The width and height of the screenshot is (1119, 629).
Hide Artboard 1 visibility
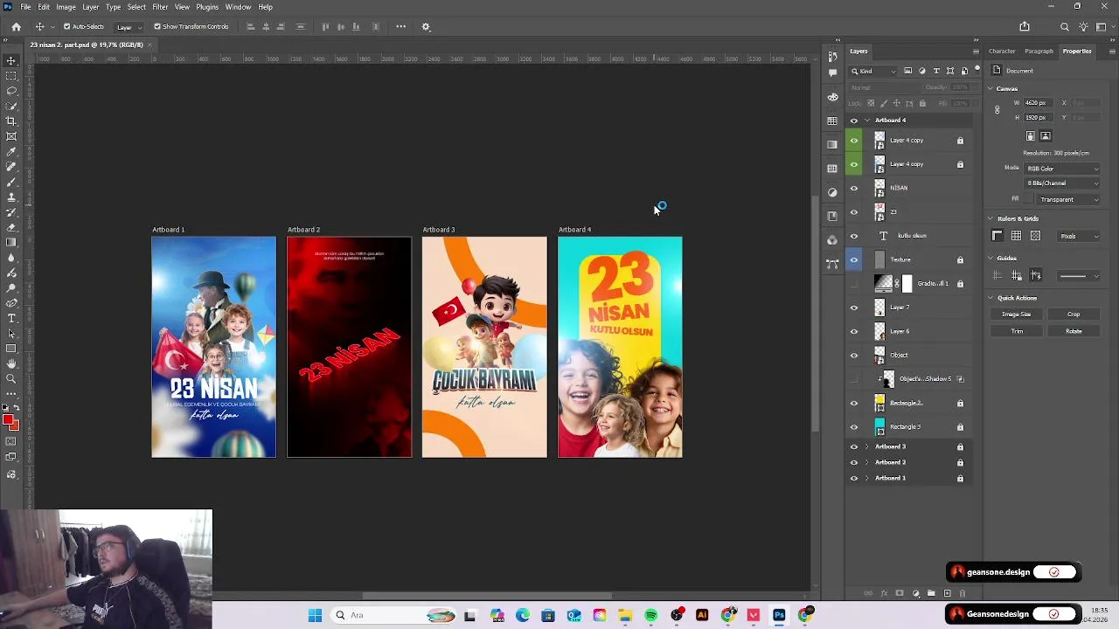pyautogui.click(x=854, y=478)
